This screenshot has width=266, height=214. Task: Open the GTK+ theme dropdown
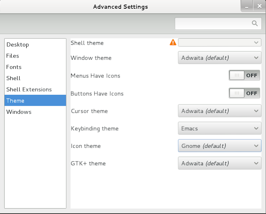[x=219, y=163]
